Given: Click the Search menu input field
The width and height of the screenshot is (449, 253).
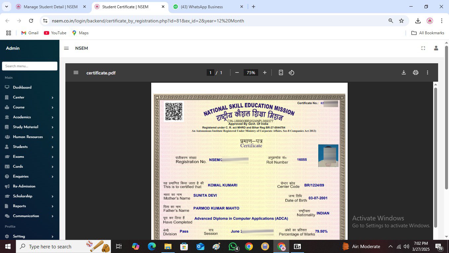Looking at the screenshot, I should (x=30, y=66).
